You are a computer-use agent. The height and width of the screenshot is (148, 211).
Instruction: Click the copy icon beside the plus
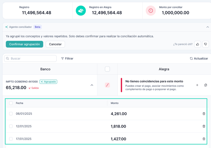(x=205, y=85)
